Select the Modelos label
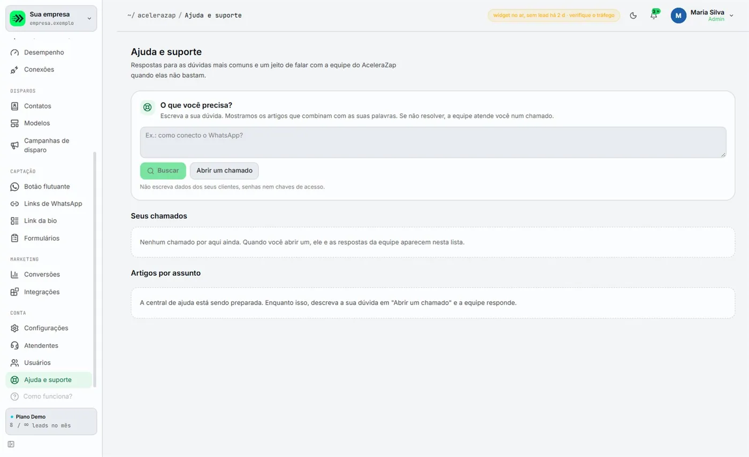Viewport: 749px width, 457px height. tap(37, 123)
